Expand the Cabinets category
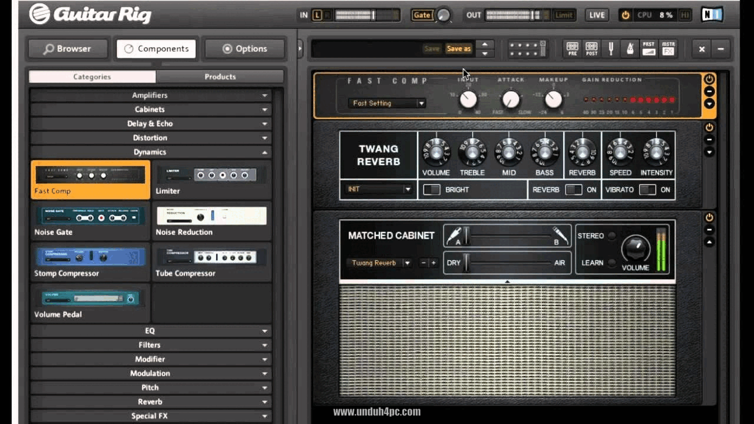Screen dimensions: 754x424 151,110
